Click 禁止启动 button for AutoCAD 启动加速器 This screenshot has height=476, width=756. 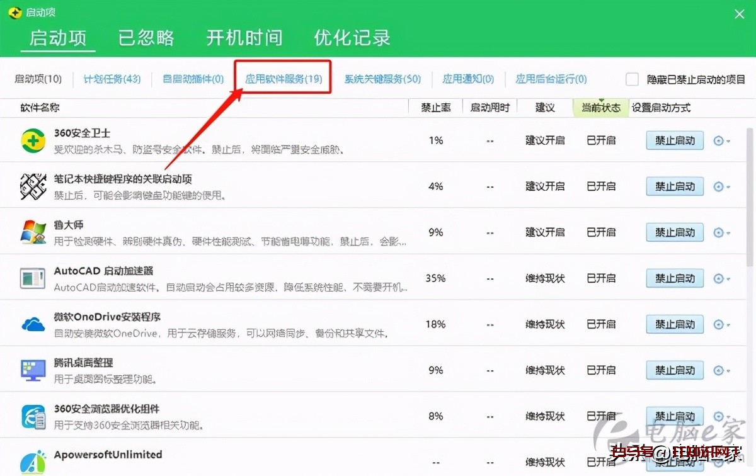click(x=674, y=278)
